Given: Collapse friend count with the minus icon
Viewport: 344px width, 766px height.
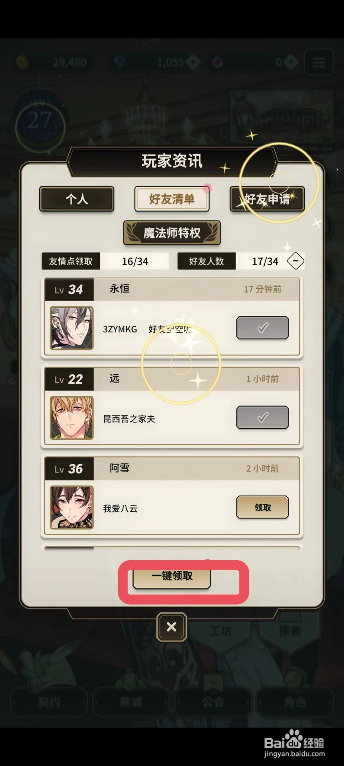Looking at the screenshot, I should click(296, 261).
